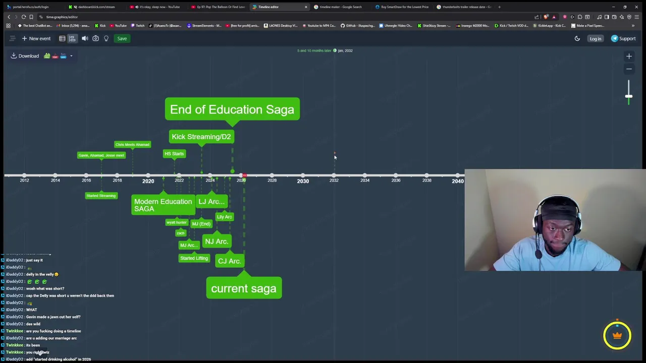Select the zach event
This screenshot has width=646, height=363.
[x=181, y=233]
